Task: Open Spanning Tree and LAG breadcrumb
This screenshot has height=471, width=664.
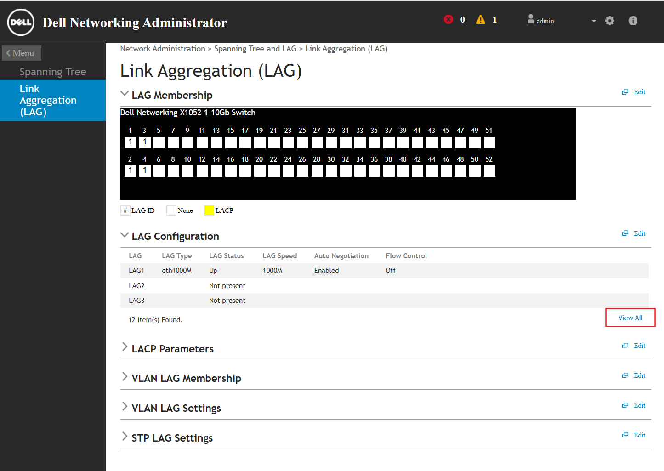Action: (x=255, y=49)
